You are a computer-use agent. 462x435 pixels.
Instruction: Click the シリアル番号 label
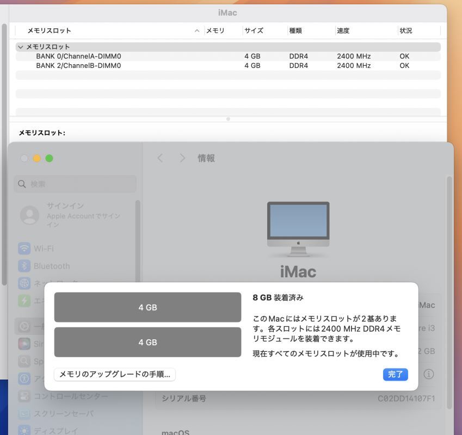(x=184, y=399)
